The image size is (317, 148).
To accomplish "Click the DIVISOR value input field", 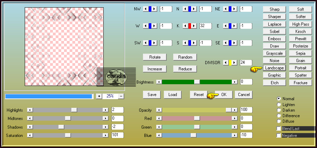I will pos(246,63).
